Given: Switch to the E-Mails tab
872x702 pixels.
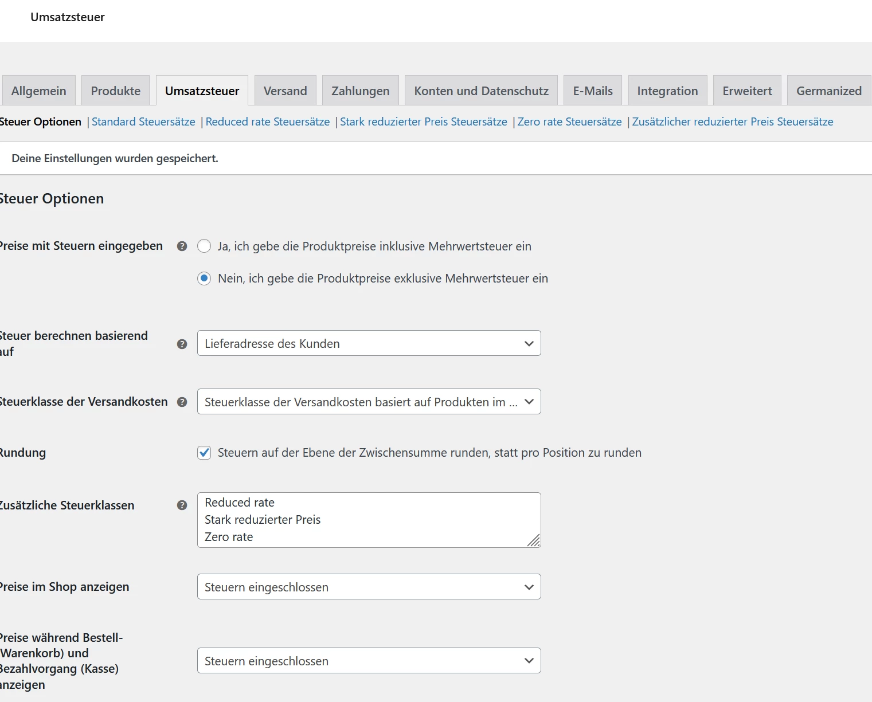Looking at the screenshot, I should coord(593,91).
